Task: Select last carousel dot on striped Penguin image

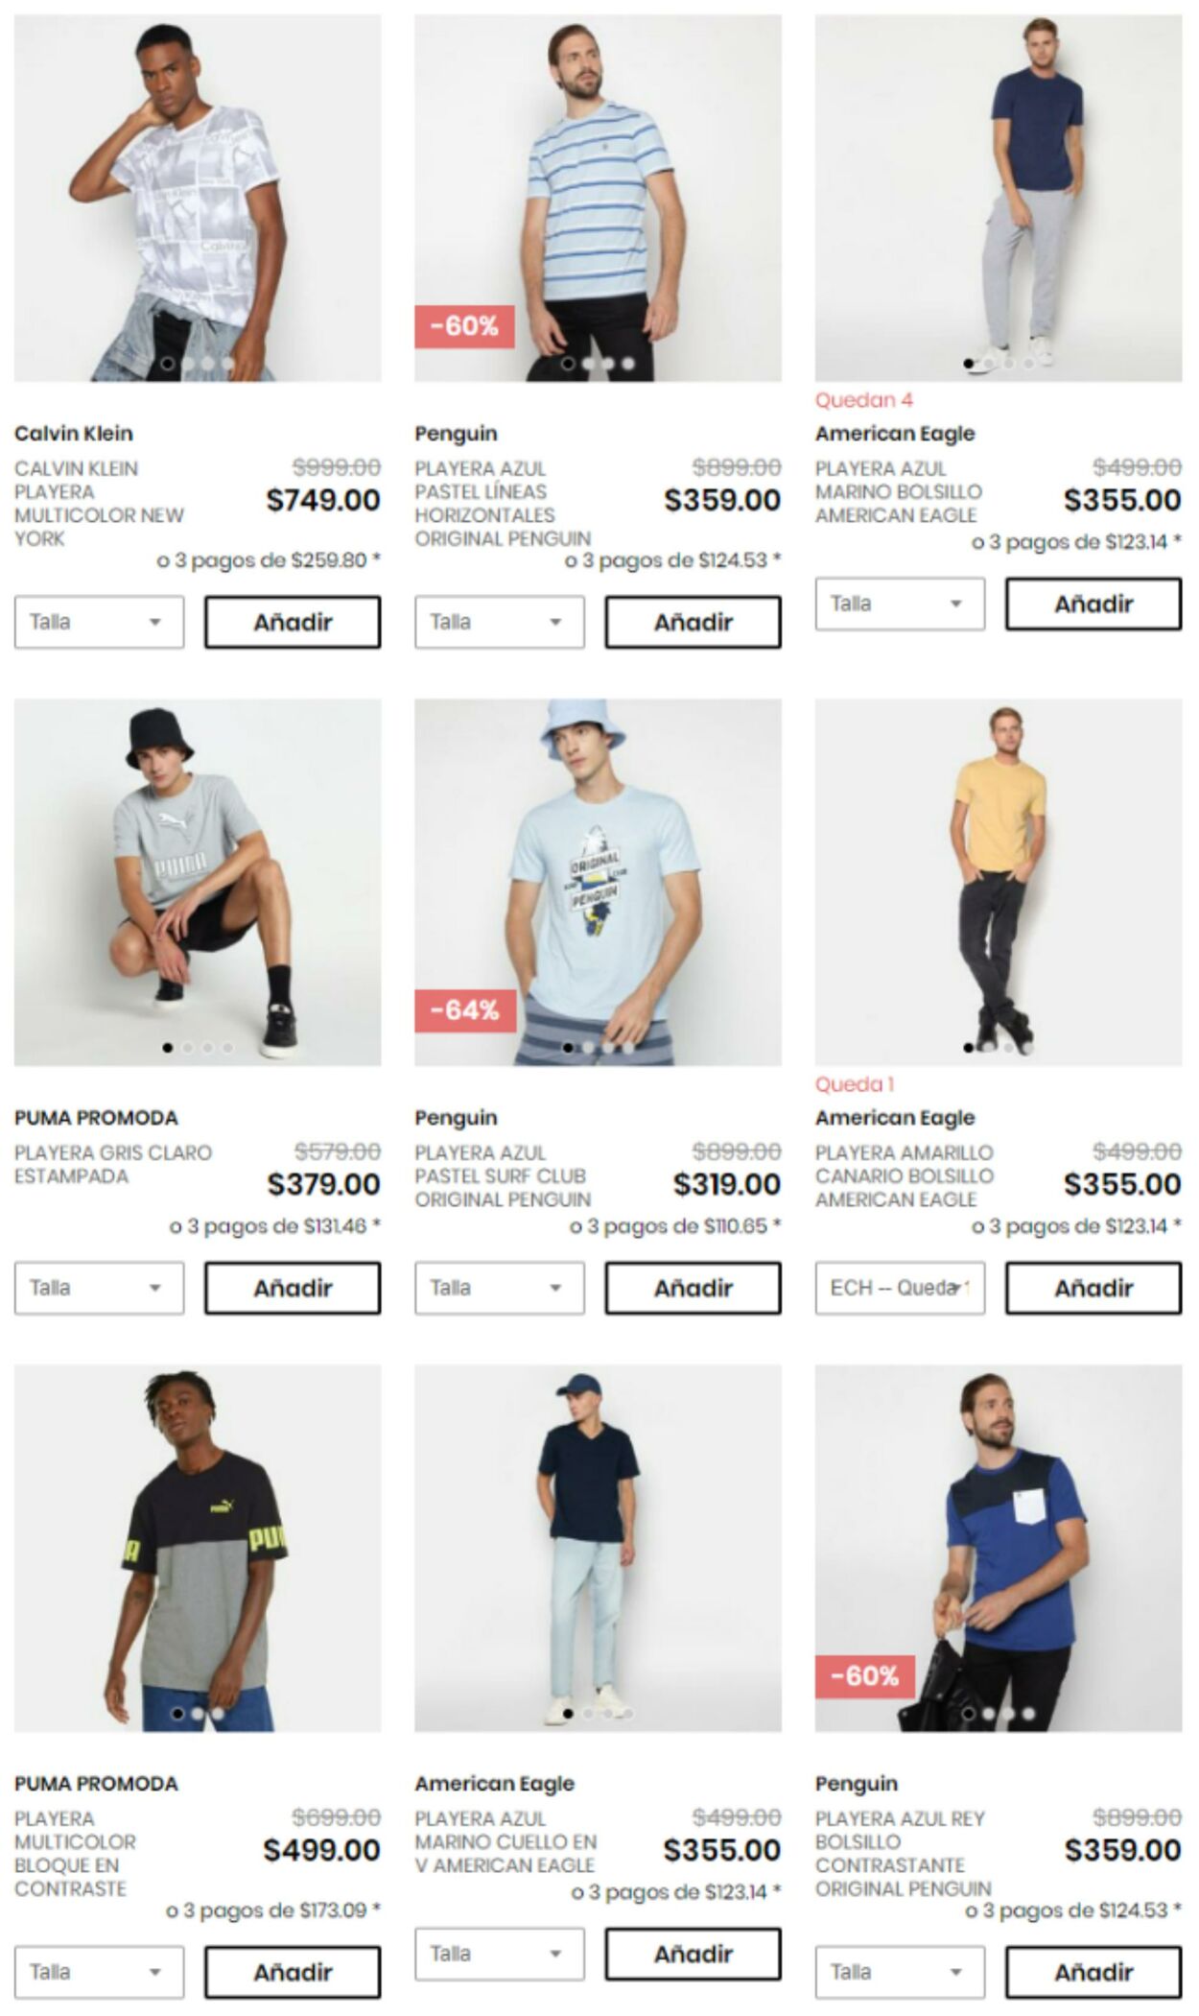Action: (x=628, y=364)
